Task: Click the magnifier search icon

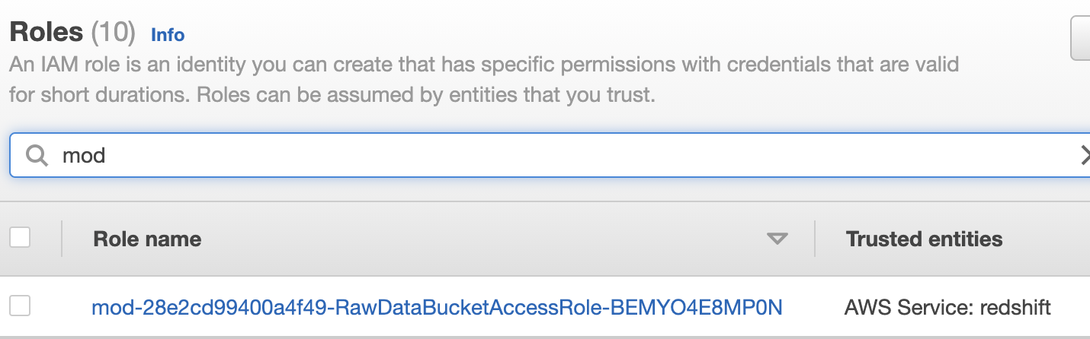Action: [x=37, y=156]
